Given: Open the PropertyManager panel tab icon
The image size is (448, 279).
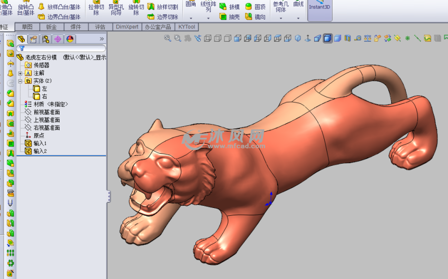Looking at the screenshot, I should (x=33, y=39).
